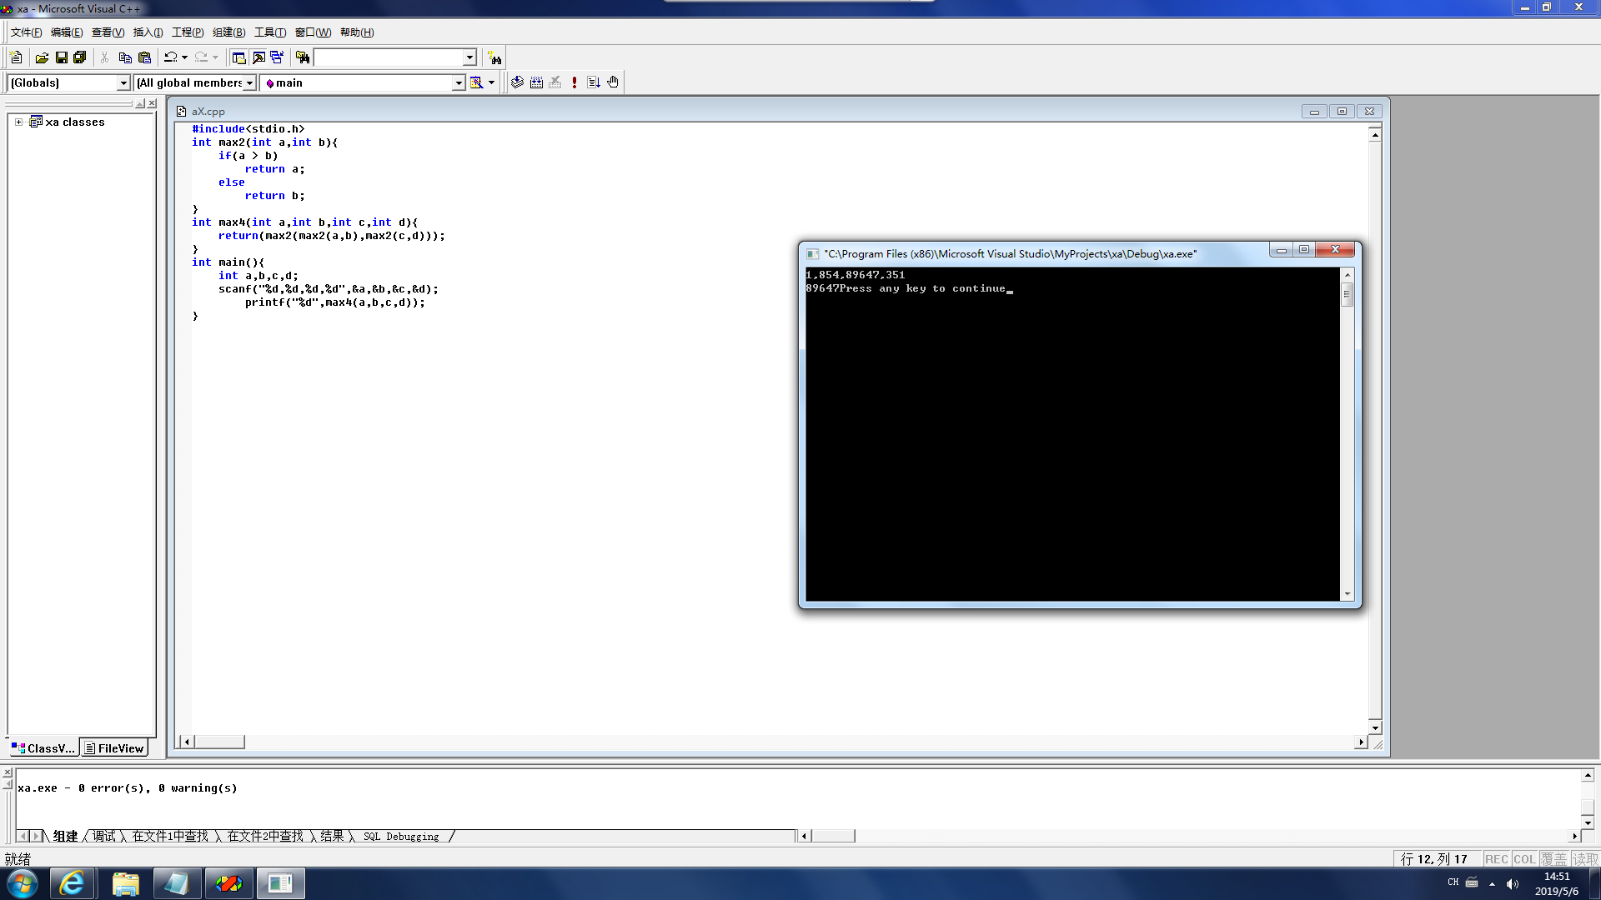
Task: Click the Compile icon in the build toolbar
Action: [517, 82]
